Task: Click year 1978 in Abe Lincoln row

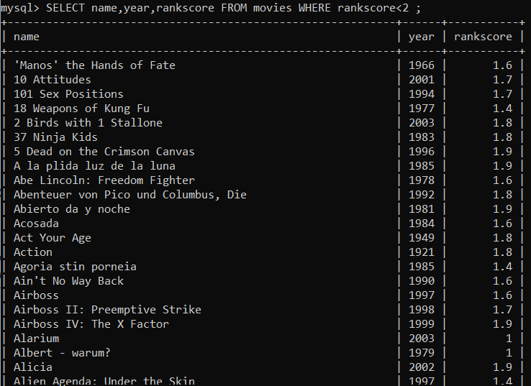Action: coord(422,180)
